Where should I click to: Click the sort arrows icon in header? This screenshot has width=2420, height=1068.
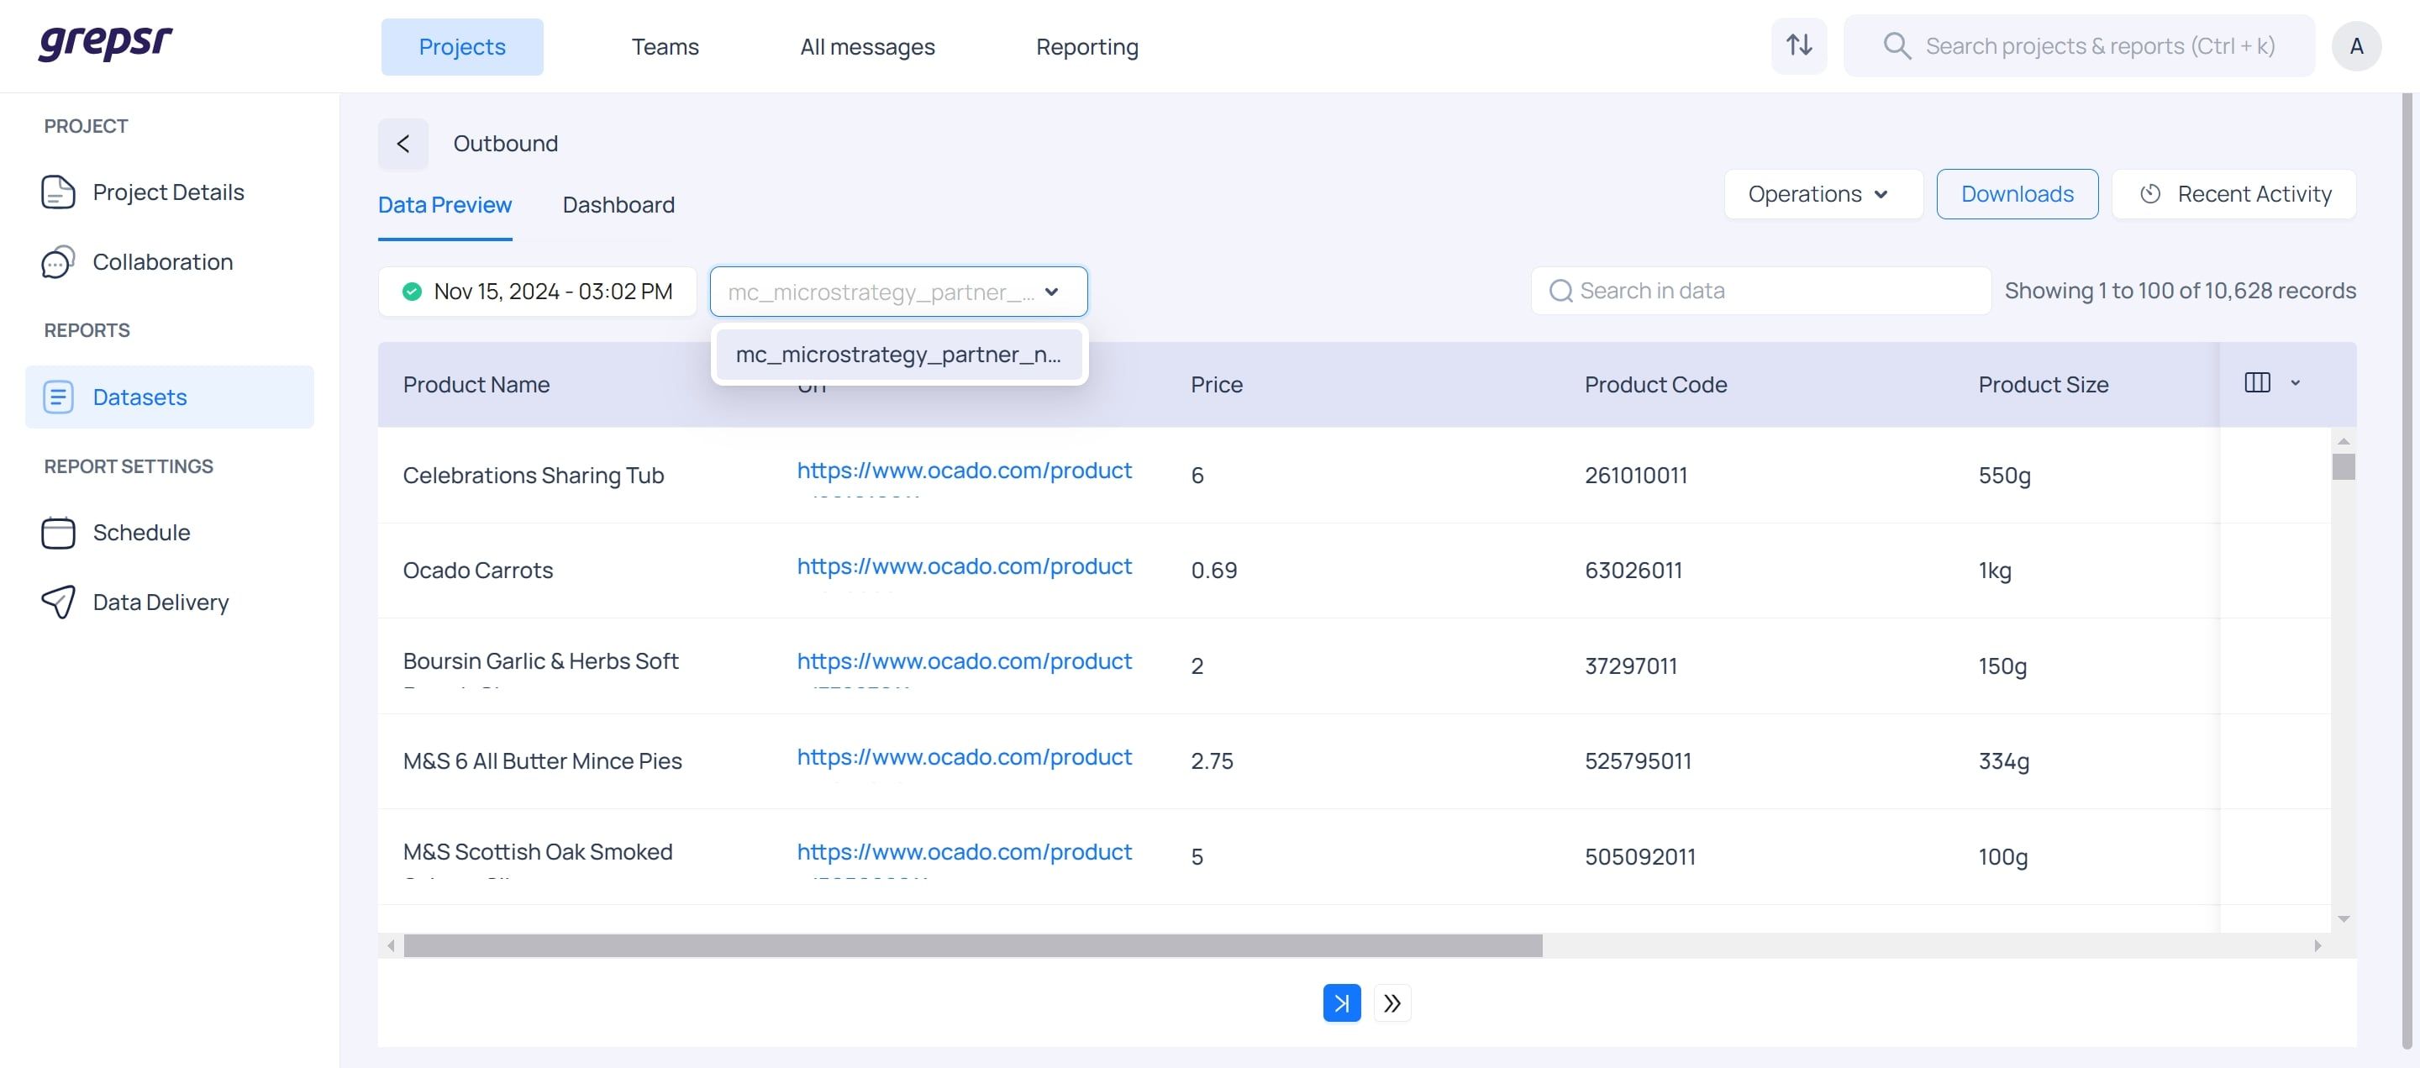click(1799, 45)
